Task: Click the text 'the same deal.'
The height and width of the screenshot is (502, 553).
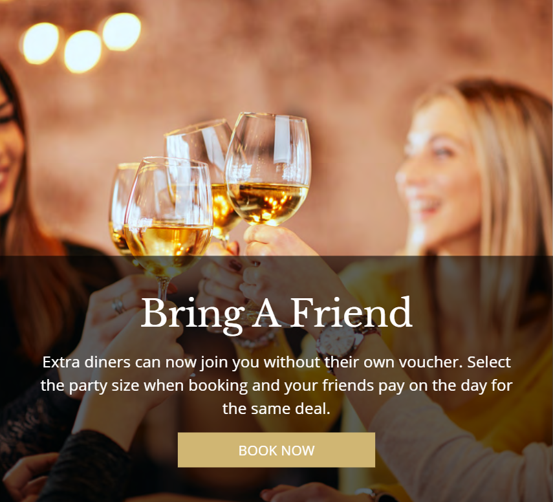Action: tap(276, 409)
